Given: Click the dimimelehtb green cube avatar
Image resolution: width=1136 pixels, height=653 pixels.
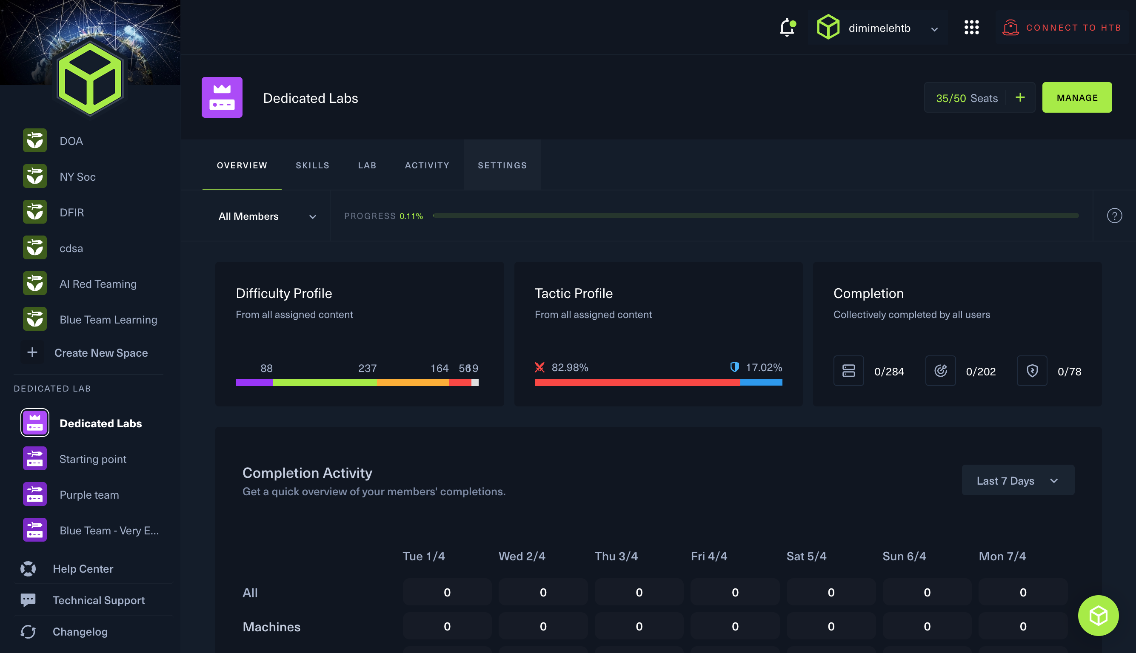Looking at the screenshot, I should pos(828,27).
